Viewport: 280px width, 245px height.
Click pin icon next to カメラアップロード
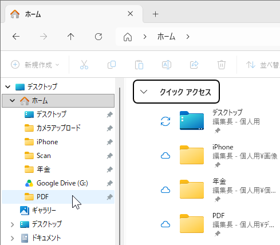(109, 128)
